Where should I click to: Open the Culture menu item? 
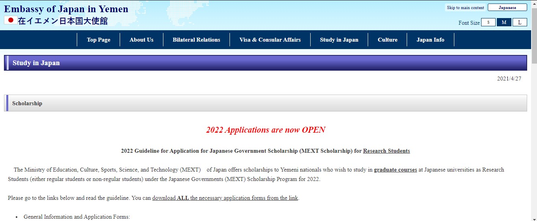pyautogui.click(x=387, y=40)
